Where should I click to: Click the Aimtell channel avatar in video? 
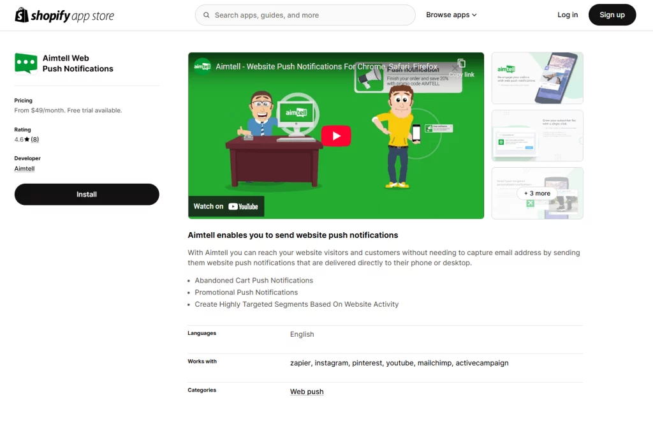202,66
